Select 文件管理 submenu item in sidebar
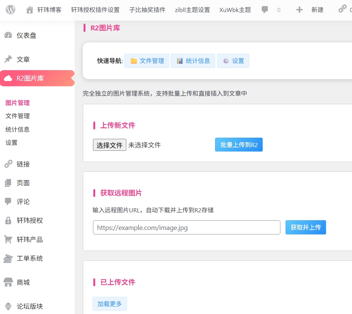The width and height of the screenshot is (352, 314). click(18, 116)
